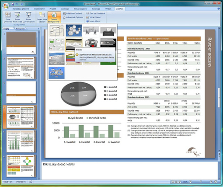Viewport: 223px width, 187px height.
Task: Click Give us Feedback
Action: (96, 14)
